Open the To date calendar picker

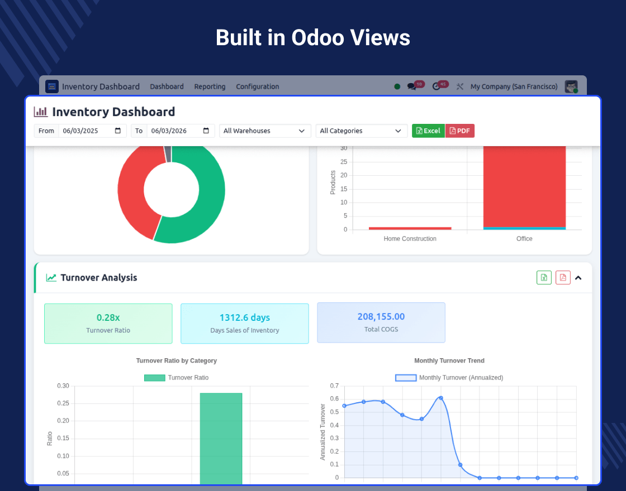point(206,131)
